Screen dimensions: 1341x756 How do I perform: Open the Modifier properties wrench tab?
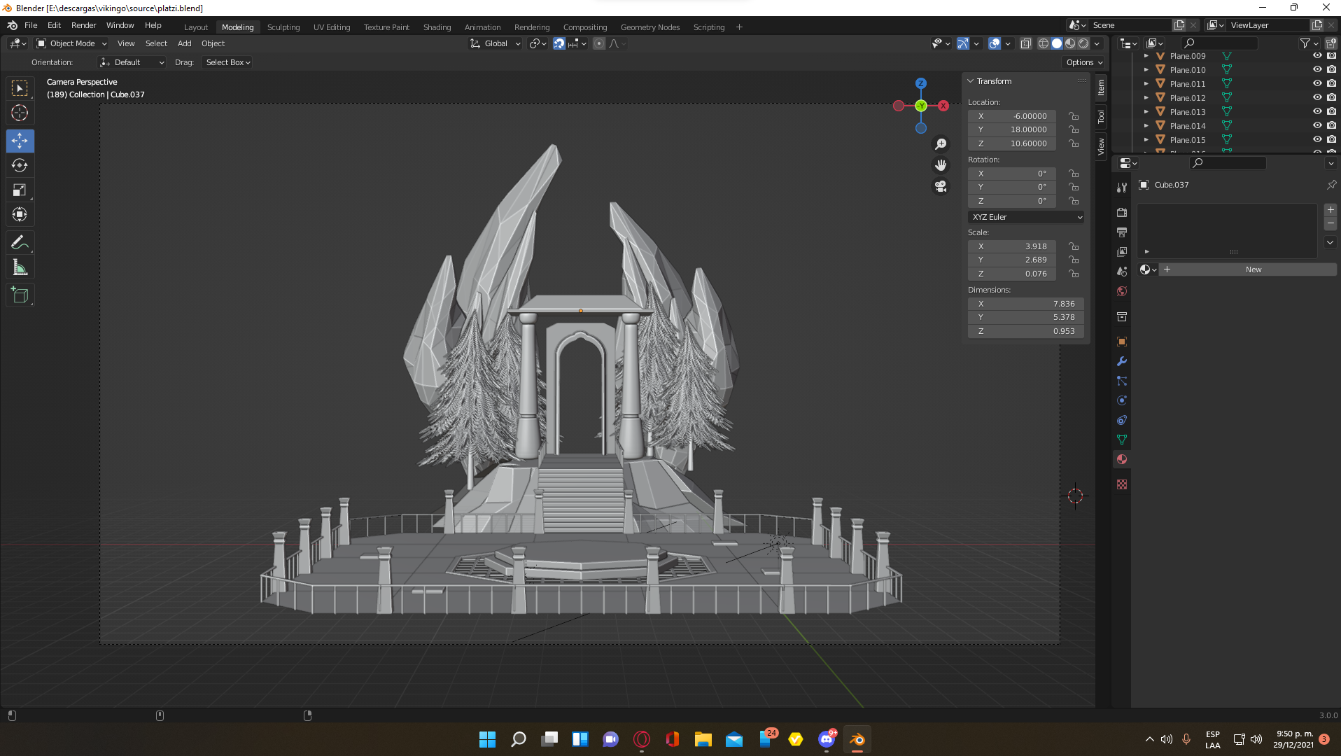point(1122,362)
